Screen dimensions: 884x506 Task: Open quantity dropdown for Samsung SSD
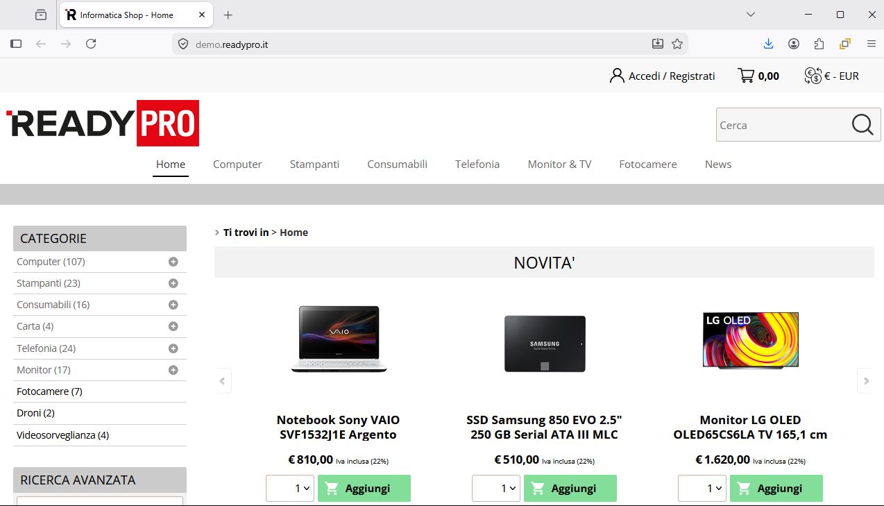click(496, 489)
